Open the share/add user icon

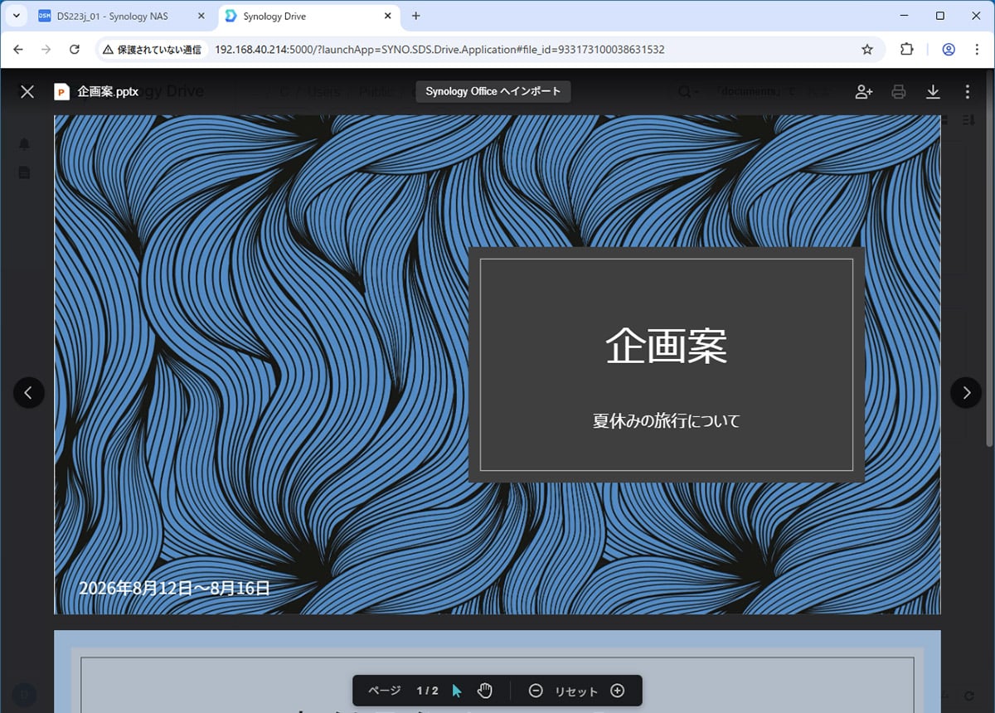point(863,91)
